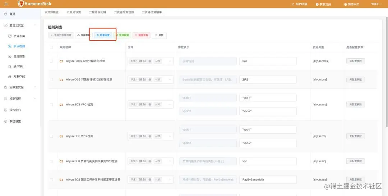Image resolution: width=388 pixels, height=196 pixels.
Task: Tick checkbox for ECS 固定公网IP rule
Action: tap(51, 180)
